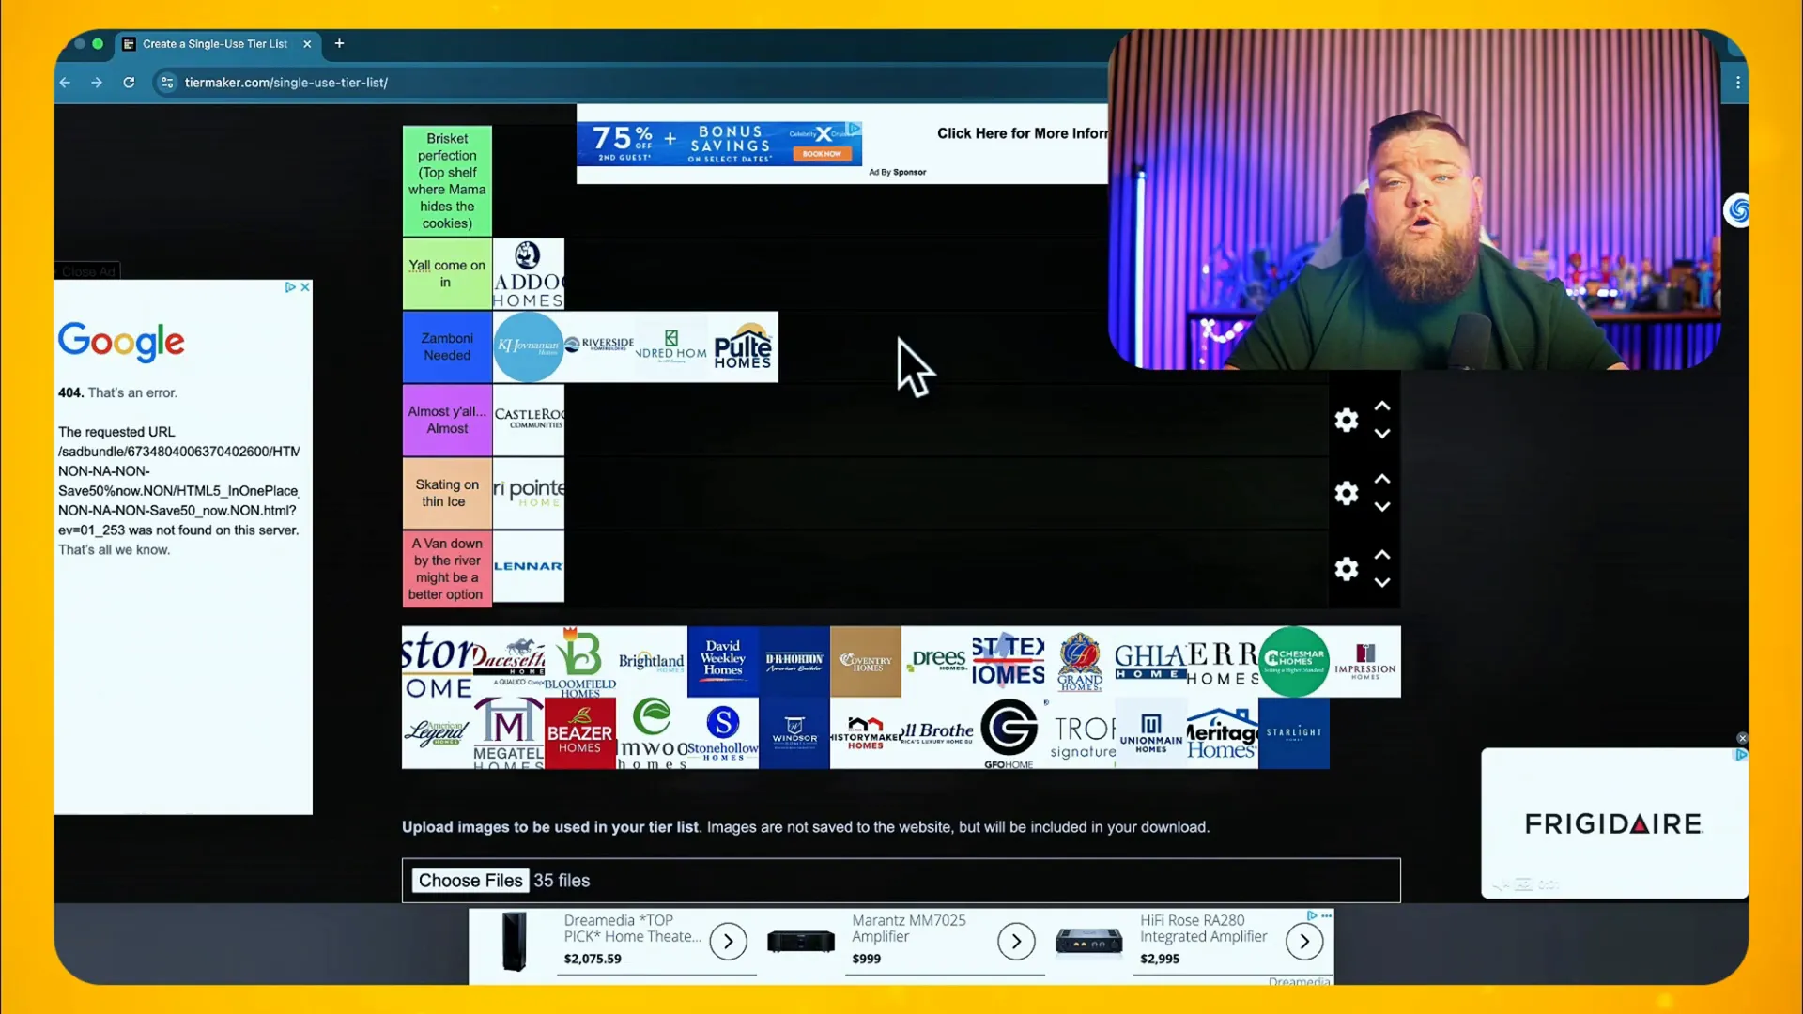This screenshot has width=1803, height=1014.
Task: Open site information icon in address bar
Action: [167, 83]
